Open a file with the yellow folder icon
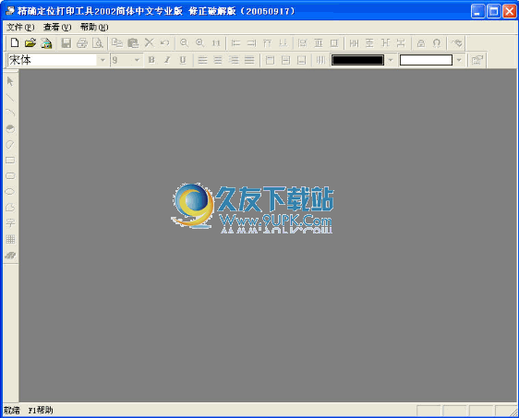519x418 pixels. [x=30, y=42]
